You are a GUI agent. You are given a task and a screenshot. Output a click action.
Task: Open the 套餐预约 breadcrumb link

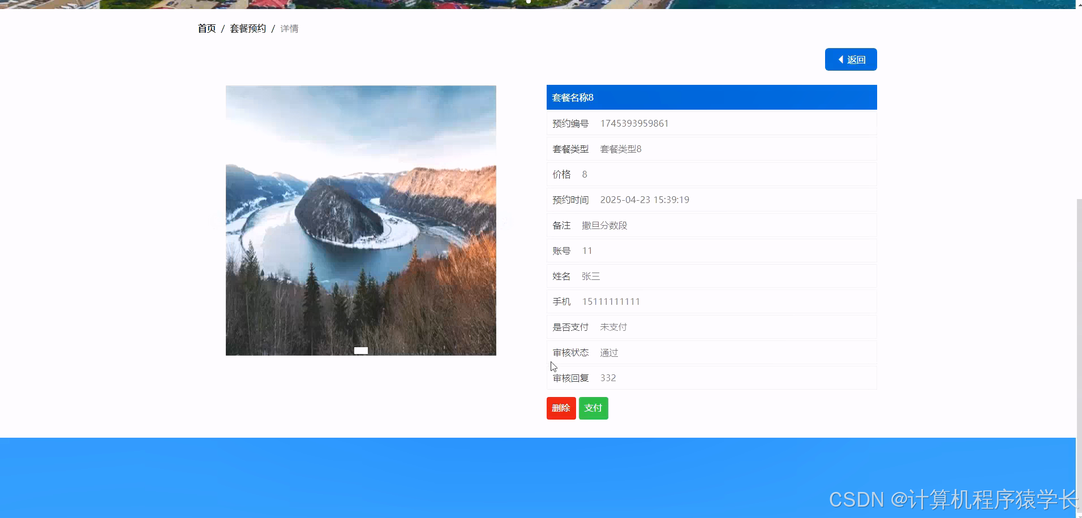coord(248,28)
